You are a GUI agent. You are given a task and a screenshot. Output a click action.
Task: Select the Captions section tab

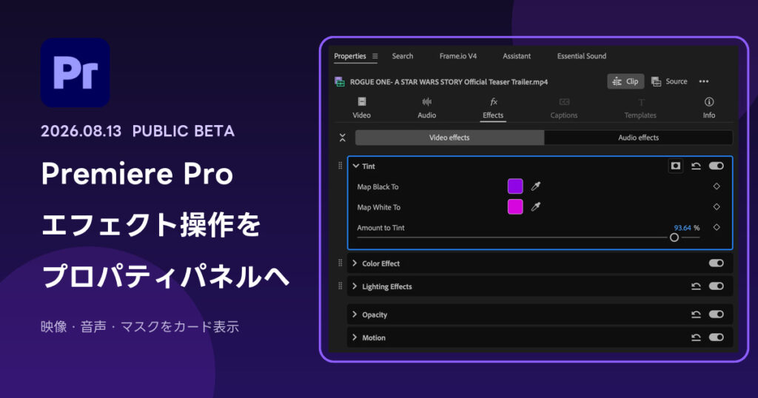pos(564,108)
